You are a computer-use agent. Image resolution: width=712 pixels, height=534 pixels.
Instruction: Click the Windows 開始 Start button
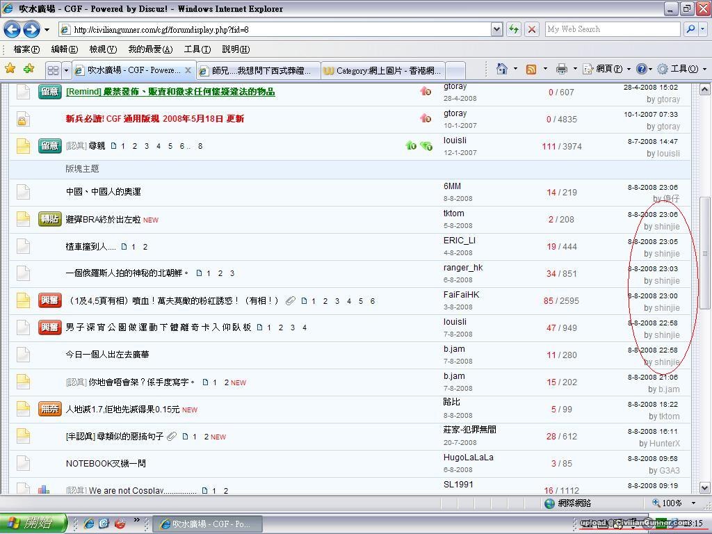(x=33, y=524)
